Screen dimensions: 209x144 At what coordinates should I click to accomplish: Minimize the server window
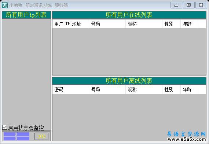coord(176,5)
